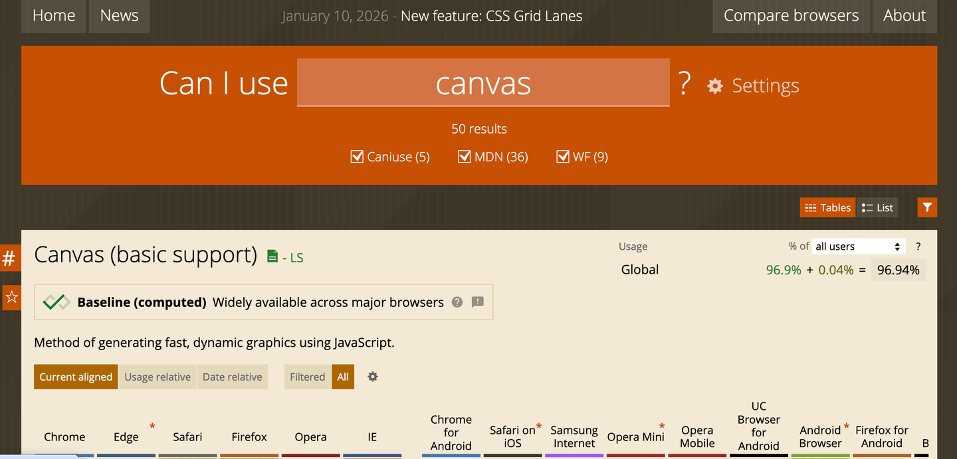Switch to List view
Image resolution: width=957 pixels, height=459 pixels.
click(877, 208)
